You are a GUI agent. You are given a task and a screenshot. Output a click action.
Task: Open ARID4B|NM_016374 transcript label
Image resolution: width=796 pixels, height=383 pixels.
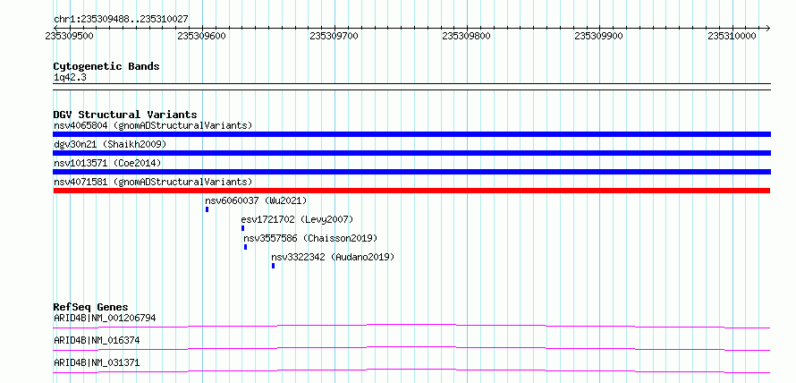(97, 340)
